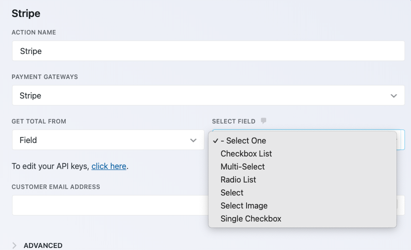Screen dimensions: 411x250
Task: Follow the 'click here' API keys link
Action: coord(109,166)
